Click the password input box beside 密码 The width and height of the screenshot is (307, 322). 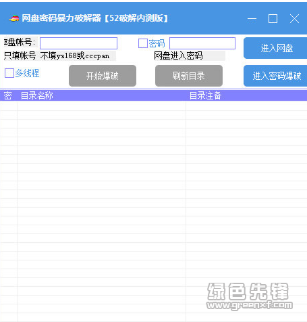click(202, 43)
